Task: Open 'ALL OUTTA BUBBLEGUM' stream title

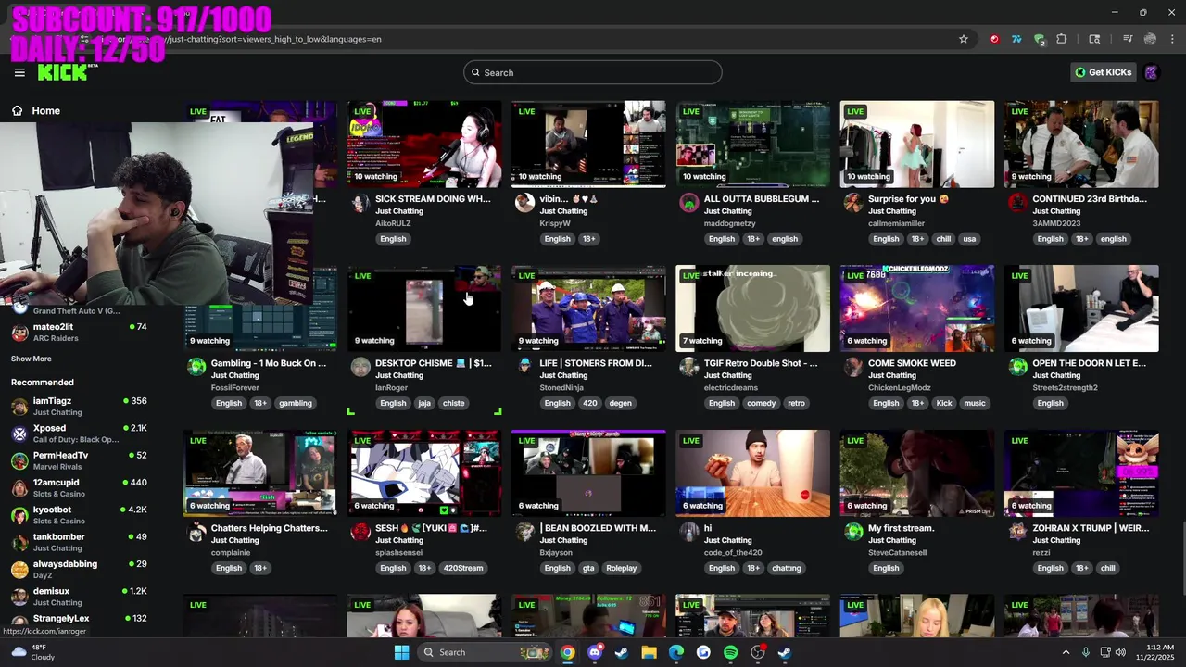Action: click(x=762, y=199)
